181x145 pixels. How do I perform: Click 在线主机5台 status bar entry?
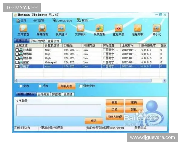22,128
